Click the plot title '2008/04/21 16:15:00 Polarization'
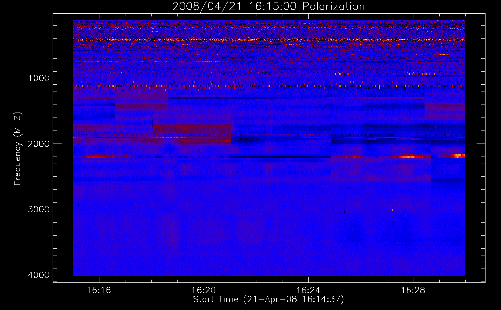The height and width of the screenshot is (310, 501). click(268, 6)
